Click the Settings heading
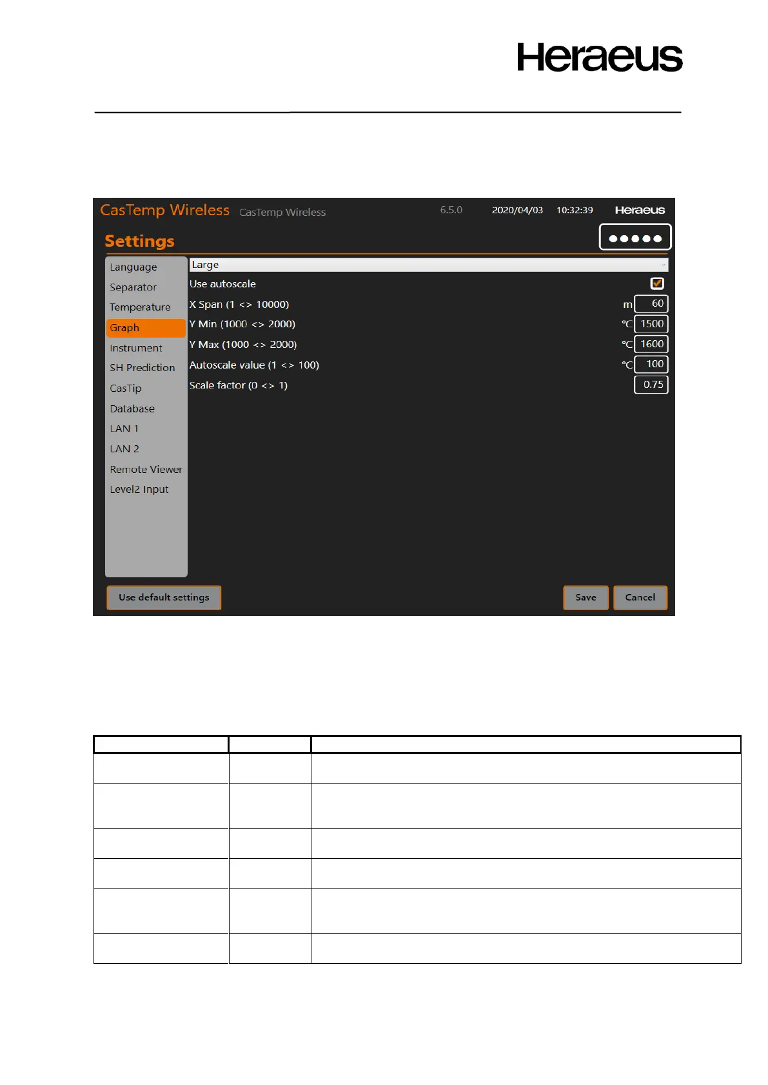 point(139,241)
